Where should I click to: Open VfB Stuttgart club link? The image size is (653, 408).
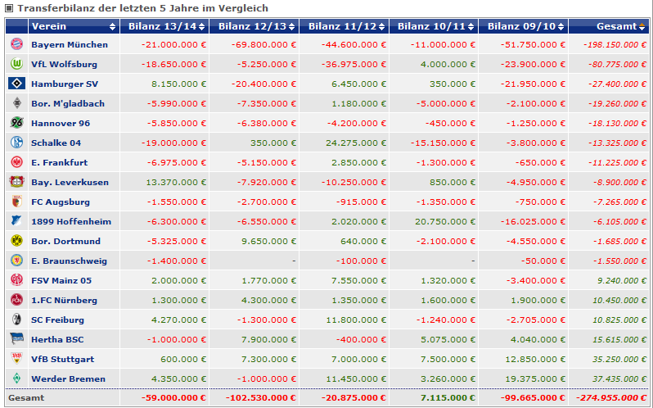[62, 359]
